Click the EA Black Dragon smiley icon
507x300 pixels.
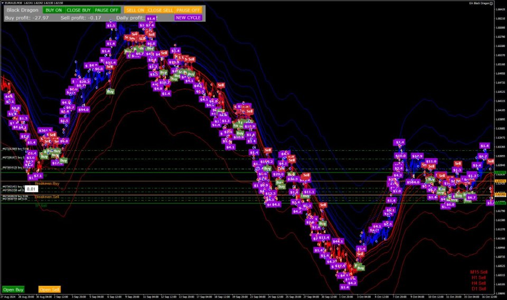pos(491,3)
